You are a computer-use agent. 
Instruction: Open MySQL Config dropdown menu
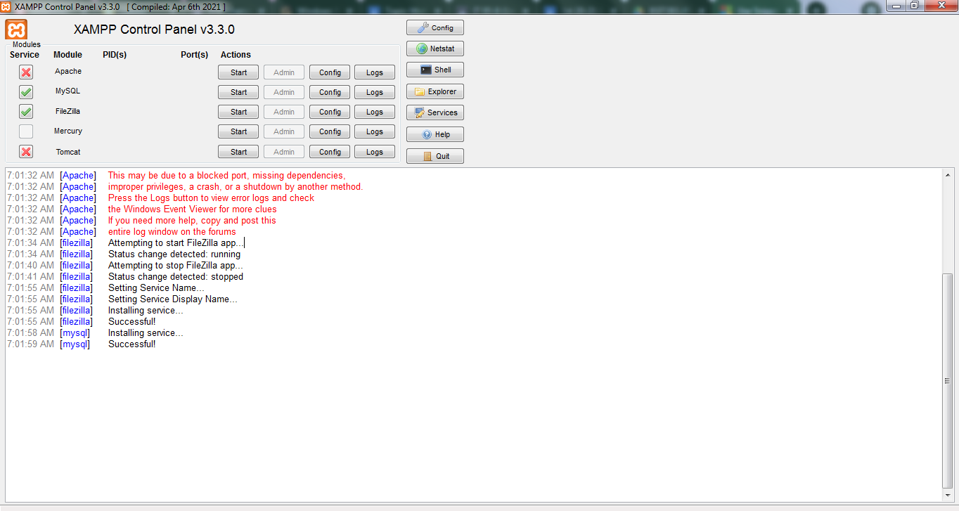pyautogui.click(x=330, y=92)
